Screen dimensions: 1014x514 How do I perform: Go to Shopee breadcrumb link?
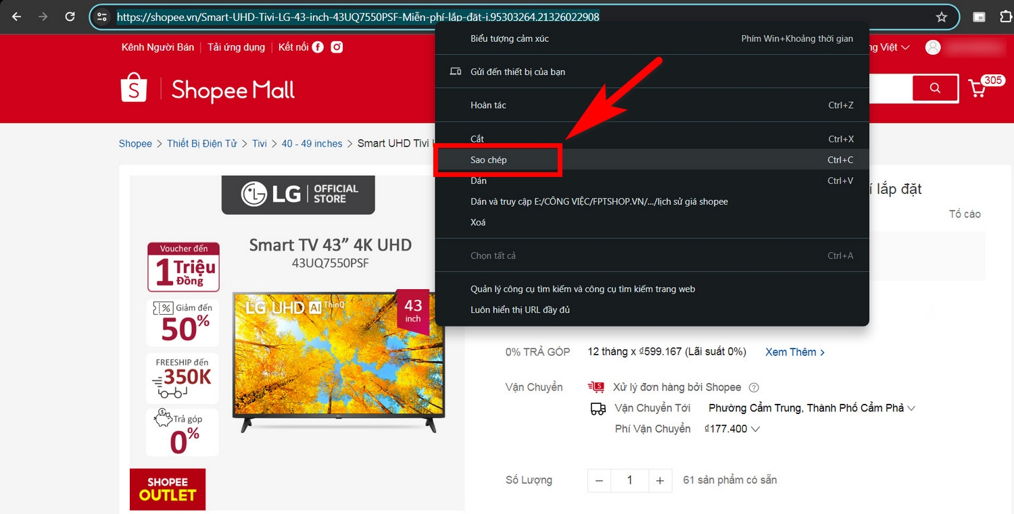click(135, 144)
